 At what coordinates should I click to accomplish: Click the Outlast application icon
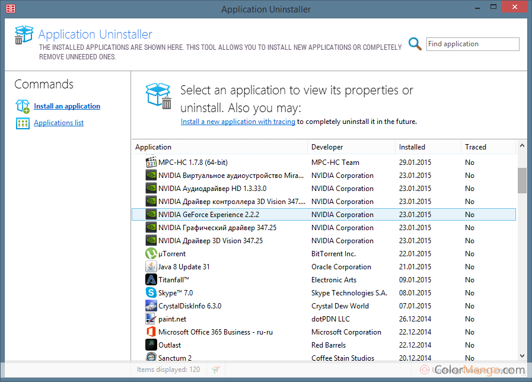coord(151,345)
